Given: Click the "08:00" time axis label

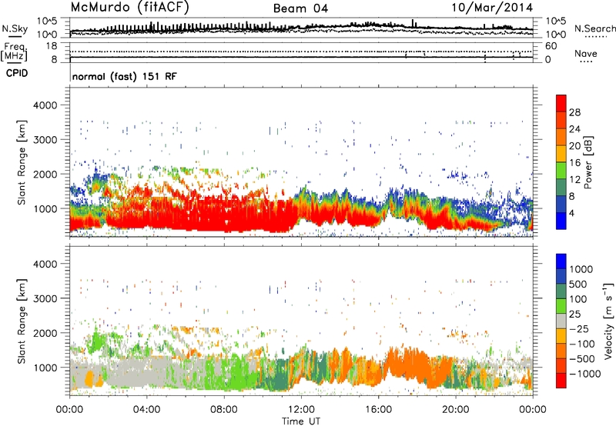Looking at the screenshot, I should pyautogui.click(x=224, y=410).
